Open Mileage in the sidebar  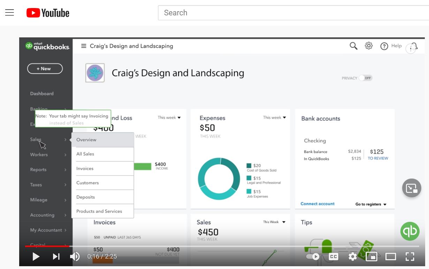click(x=39, y=200)
